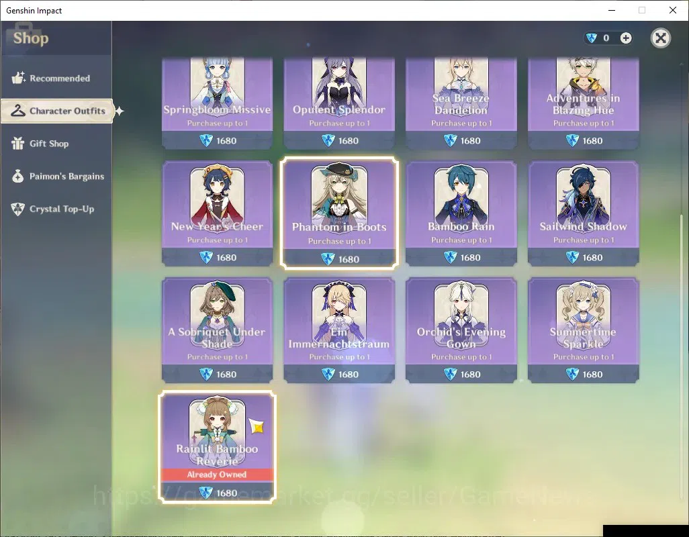Switch to the Gift Shop tab

pyautogui.click(x=56, y=144)
